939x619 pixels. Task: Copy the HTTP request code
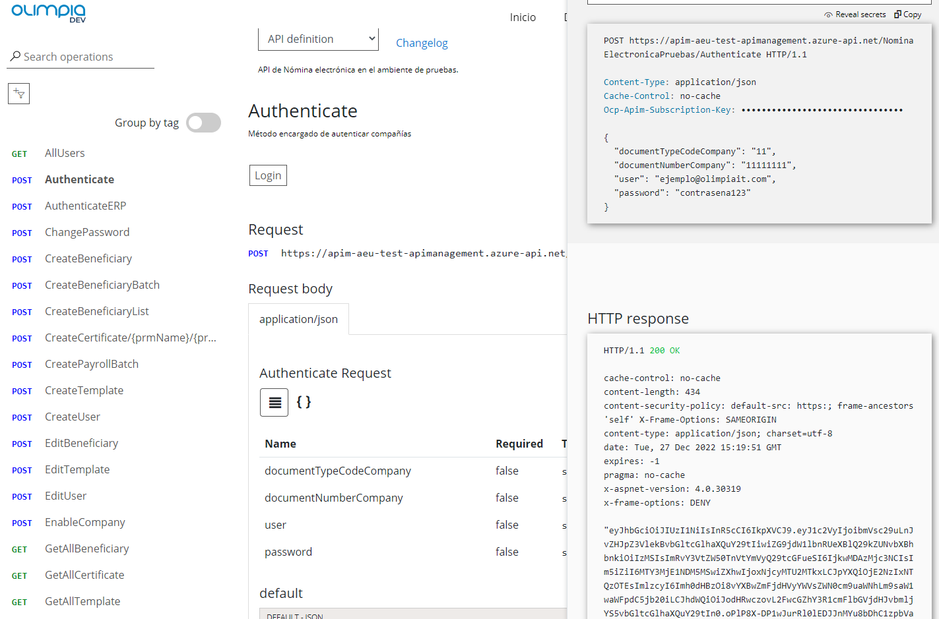[908, 15]
